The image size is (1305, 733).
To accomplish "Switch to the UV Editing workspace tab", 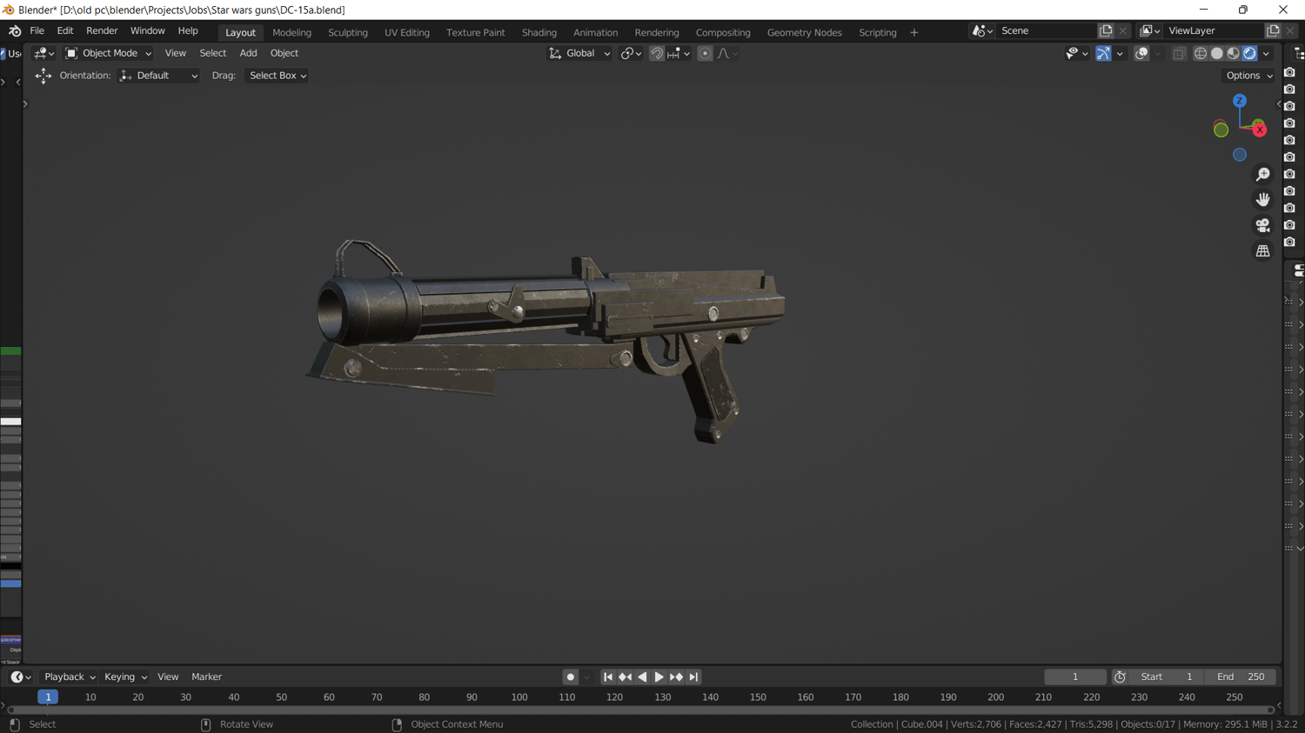I will click(x=407, y=33).
